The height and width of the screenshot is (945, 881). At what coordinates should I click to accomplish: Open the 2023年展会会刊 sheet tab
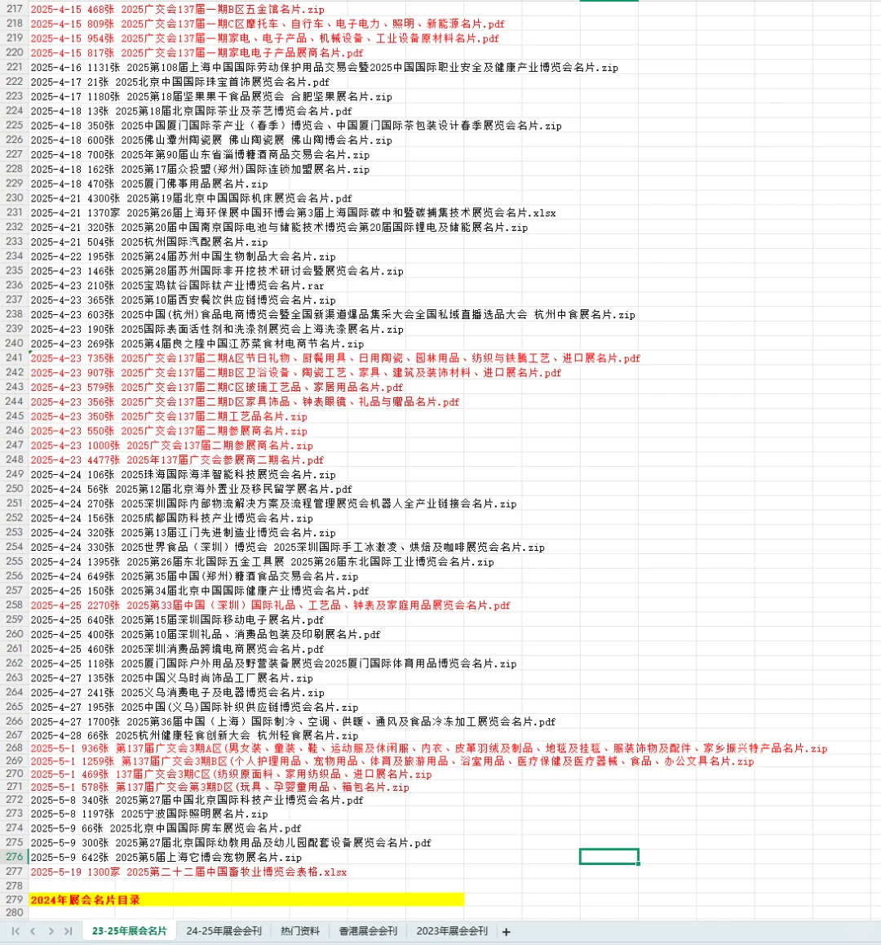click(x=452, y=931)
